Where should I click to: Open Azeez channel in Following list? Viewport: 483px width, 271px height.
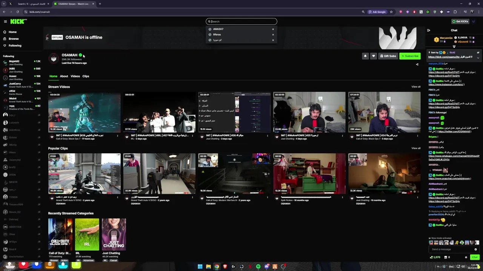point(22,78)
